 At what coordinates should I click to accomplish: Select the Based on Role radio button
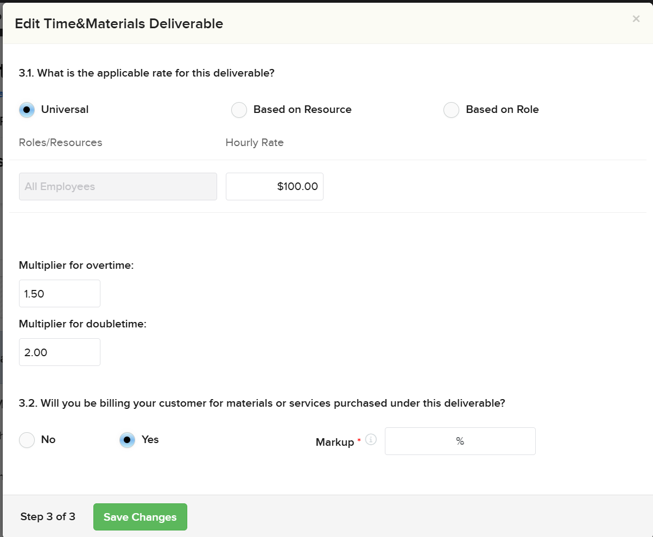coord(451,110)
